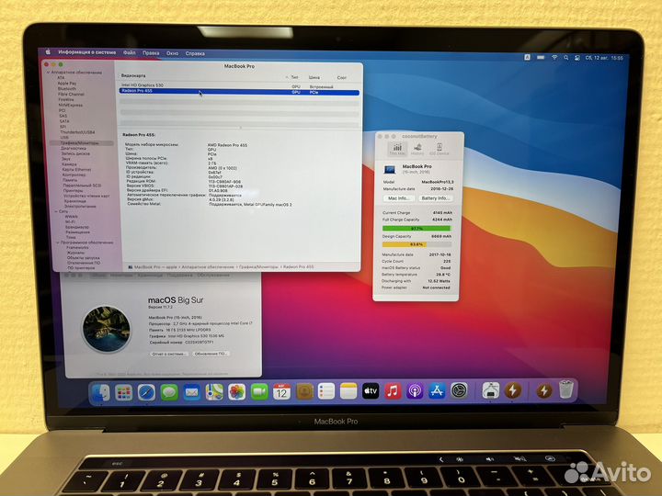Select Графика/Мониторы in the sidebar
This screenshot has height=496, width=662.
[x=80, y=143]
